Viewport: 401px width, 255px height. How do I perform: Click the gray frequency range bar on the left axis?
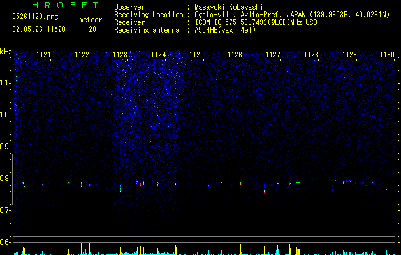pos(13,179)
